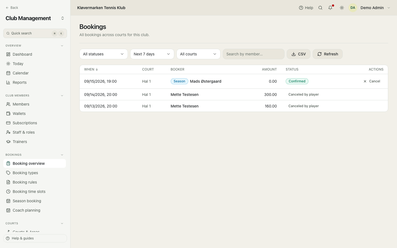This screenshot has height=248, width=397.
Task: Click the Booking types tag icon
Action: tap(8, 173)
